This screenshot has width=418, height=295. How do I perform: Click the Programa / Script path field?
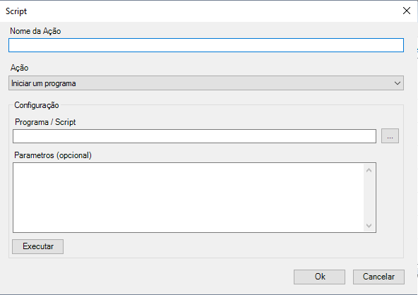pyautogui.click(x=195, y=136)
